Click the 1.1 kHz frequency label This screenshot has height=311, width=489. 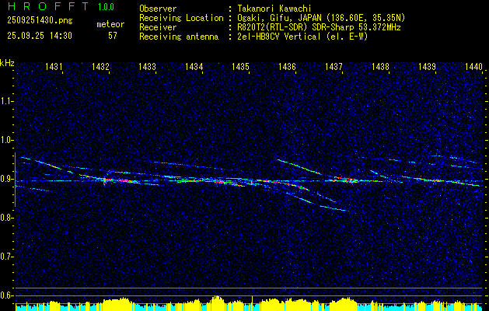click(x=5, y=101)
